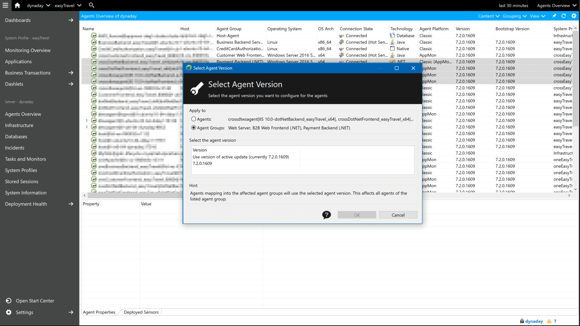
Task: Open Incidents in sidebar
Action: tap(15, 148)
